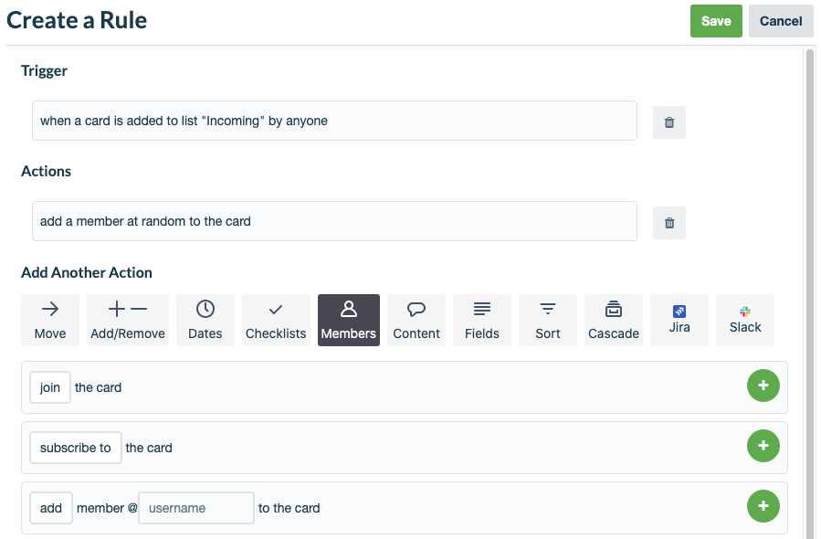Click the username input field
The width and height of the screenshot is (821, 539).
[x=195, y=507]
